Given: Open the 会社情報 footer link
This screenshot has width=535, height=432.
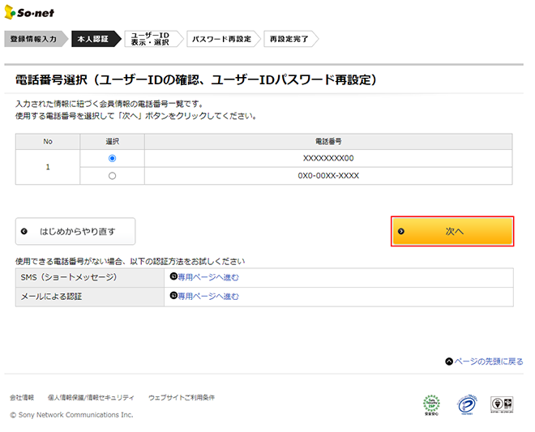Looking at the screenshot, I should click(x=22, y=398).
